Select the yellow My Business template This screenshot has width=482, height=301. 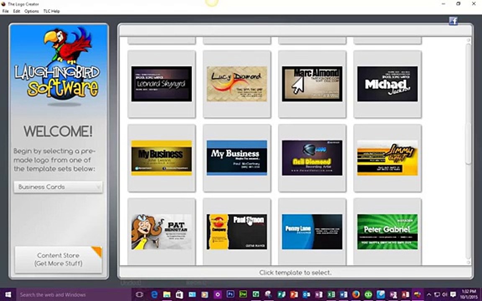pos(162,158)
